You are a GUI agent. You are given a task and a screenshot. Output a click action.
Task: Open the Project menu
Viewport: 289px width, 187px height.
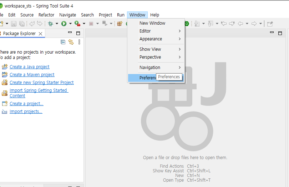click(x=105, y=15)
